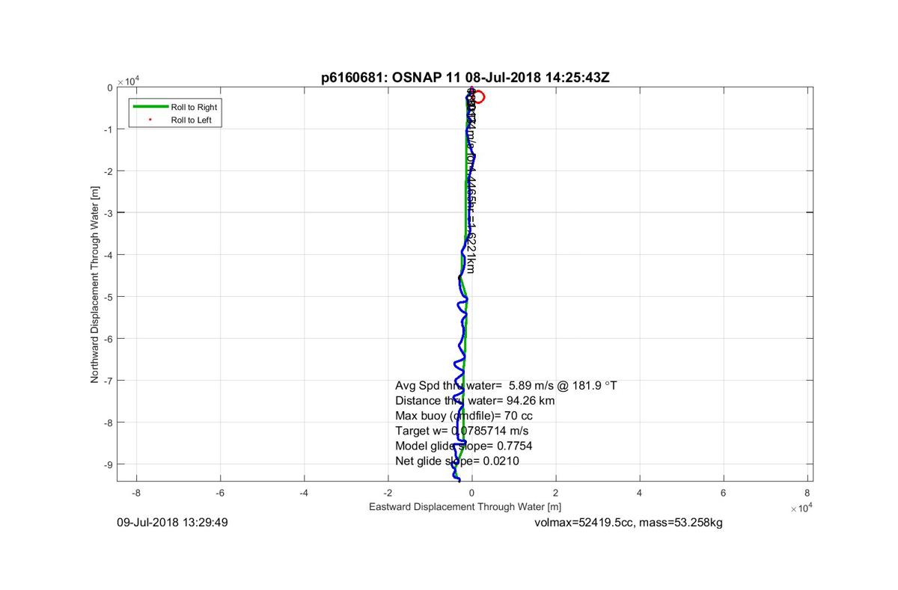Click the y-axis tick label -3
The width and height of the screenshot is (898, 590).
pos(108,214)
